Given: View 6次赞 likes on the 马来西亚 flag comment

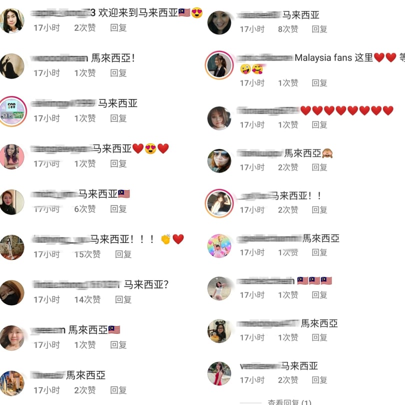Looking at the screenshot, I should (x=84, y=209).
